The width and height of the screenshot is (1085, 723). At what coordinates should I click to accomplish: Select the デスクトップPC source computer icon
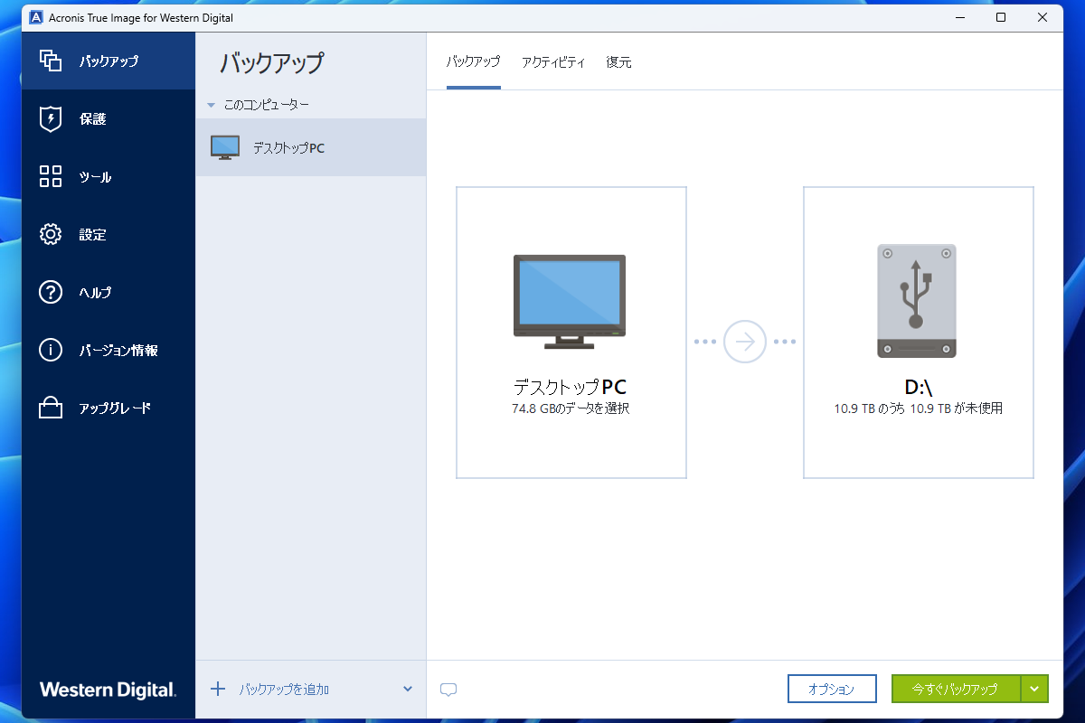[x=570, y=302]
